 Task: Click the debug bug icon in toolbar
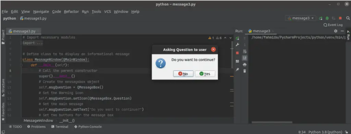327,19
